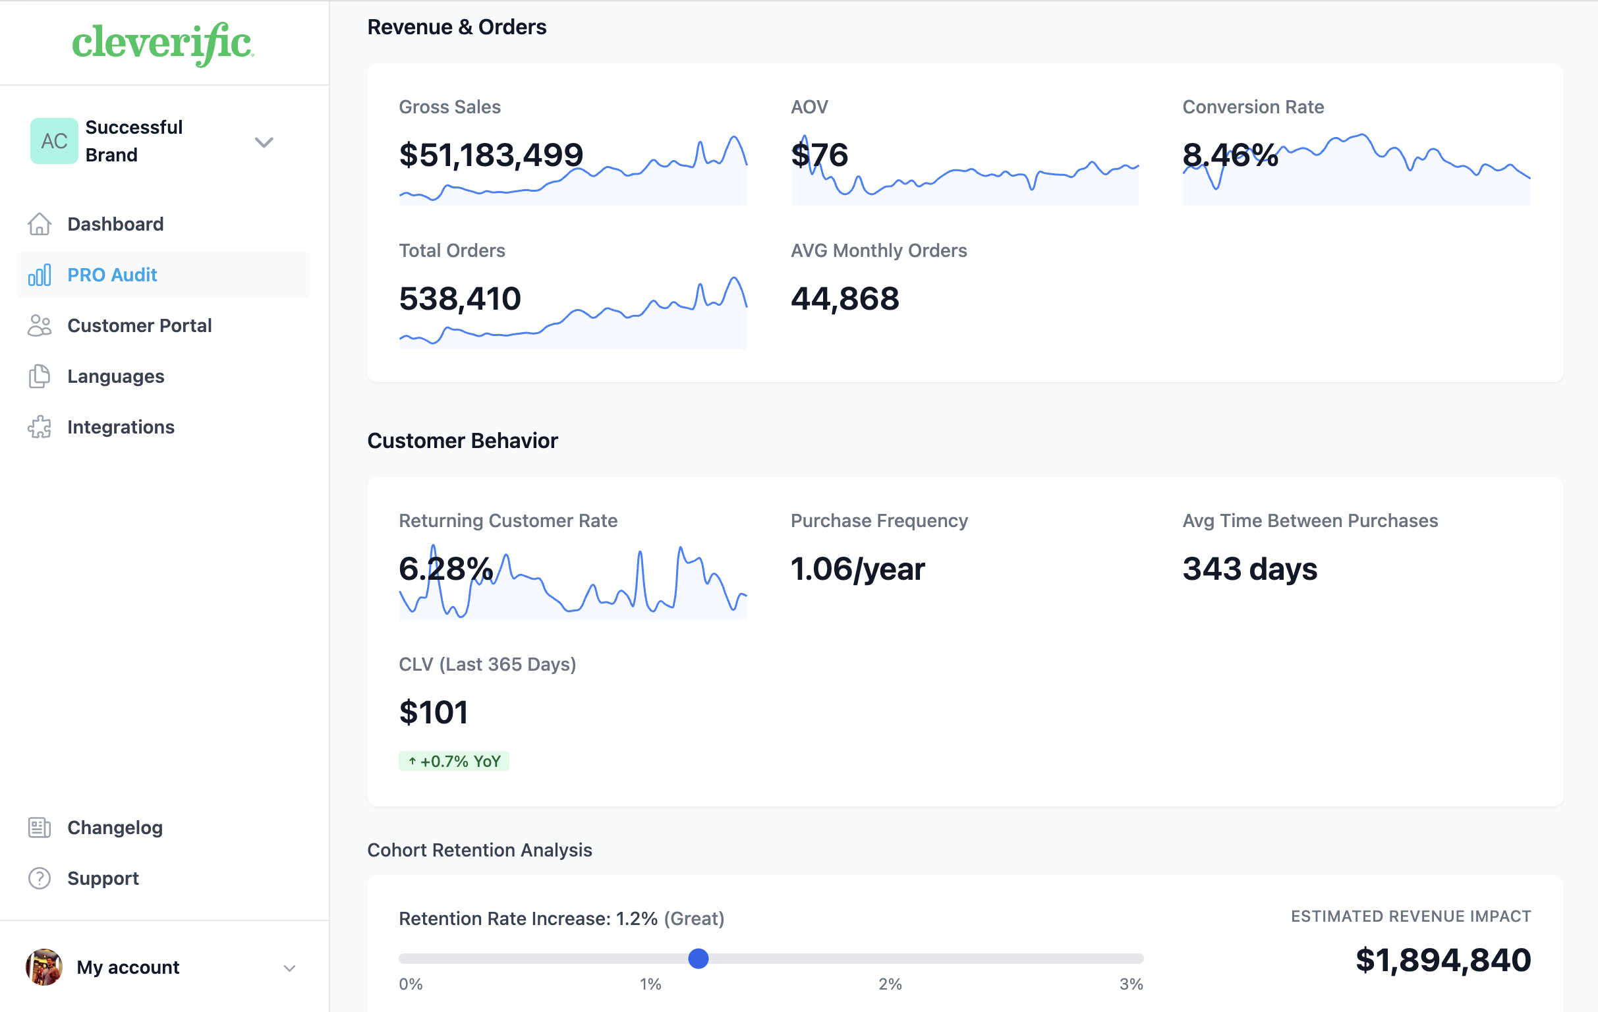Expand the Successful Brand switcher chevron
1598x1012 pixels.
(x=264, y=142)
